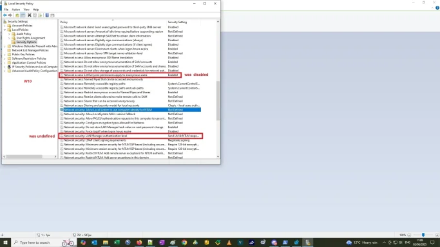440x247 pixels.
Task: Click the policy list vertical scrollbar thumb
Action: (x=218, y=101)
